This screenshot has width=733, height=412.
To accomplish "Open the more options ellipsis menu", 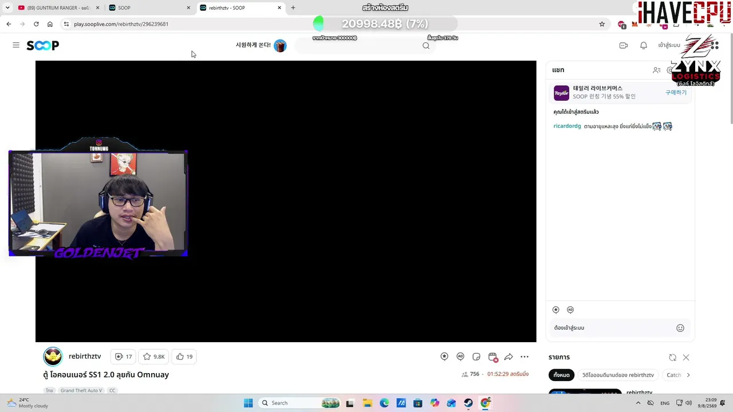I will coord(525,356).
